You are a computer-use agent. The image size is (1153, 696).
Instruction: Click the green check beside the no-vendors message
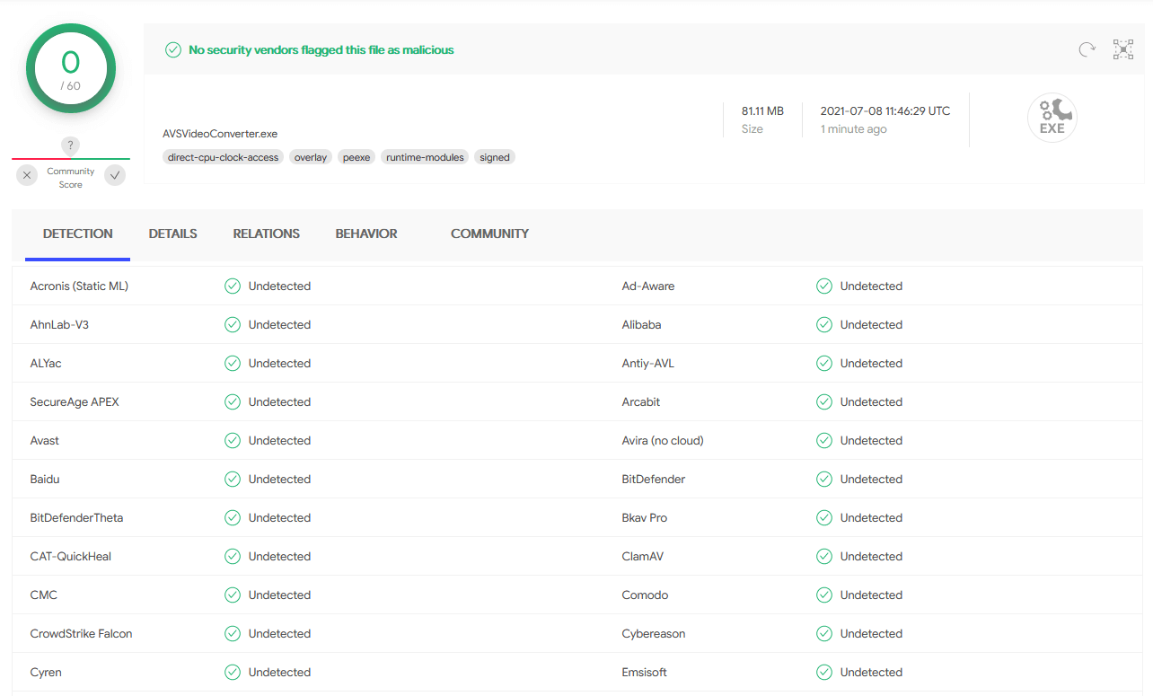[173, 50]
